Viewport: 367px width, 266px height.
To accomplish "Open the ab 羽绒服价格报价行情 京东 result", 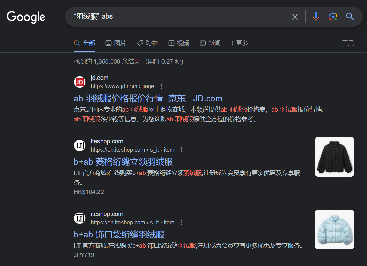I will (148, 99).
